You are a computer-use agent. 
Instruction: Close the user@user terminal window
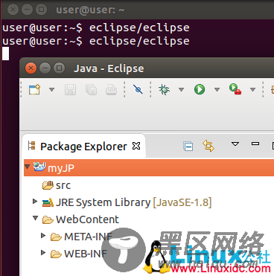[13, 10]
